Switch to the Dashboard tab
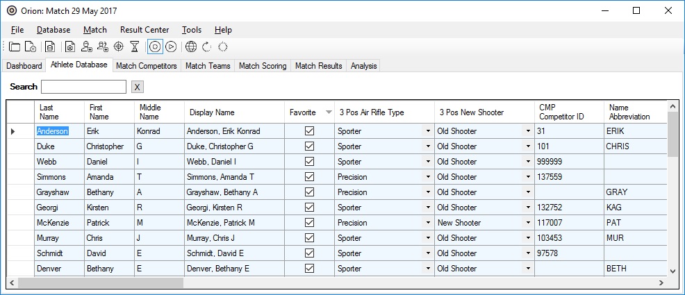This screenshot has height=295, width=685. (x=24, y=66)
